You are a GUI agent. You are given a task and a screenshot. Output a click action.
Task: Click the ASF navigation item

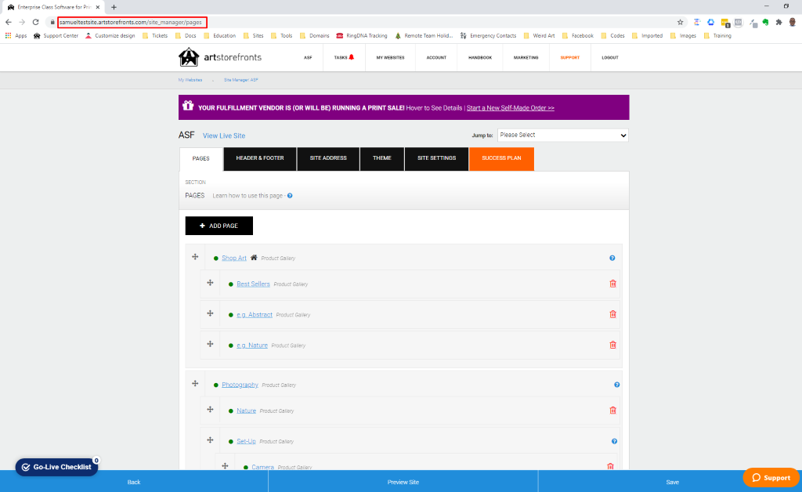[308, 57]
